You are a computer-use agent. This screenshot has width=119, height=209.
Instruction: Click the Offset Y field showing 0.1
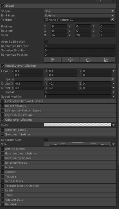63,88
